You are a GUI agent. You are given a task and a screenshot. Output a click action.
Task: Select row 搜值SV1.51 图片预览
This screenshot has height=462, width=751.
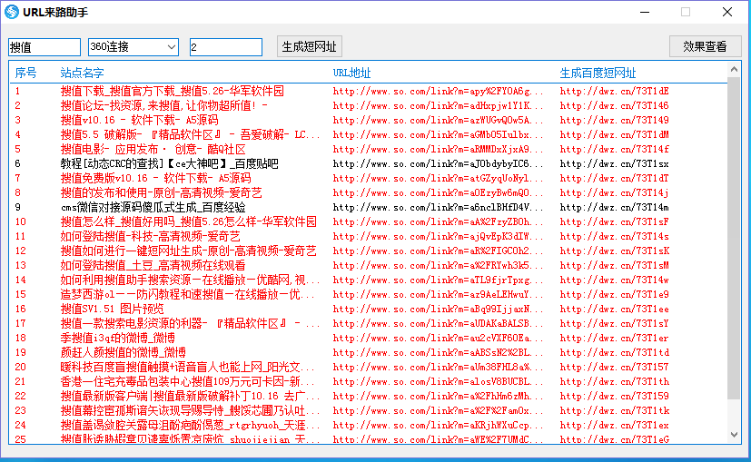point(368,309)
